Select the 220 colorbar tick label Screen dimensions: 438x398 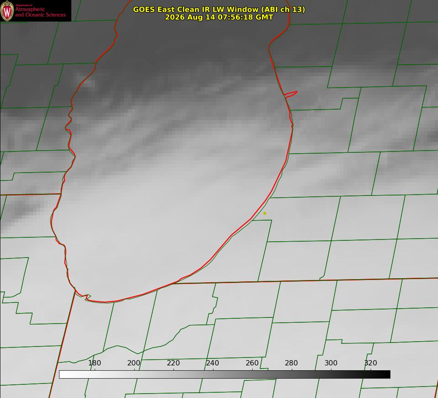click(x=173, y=363)
